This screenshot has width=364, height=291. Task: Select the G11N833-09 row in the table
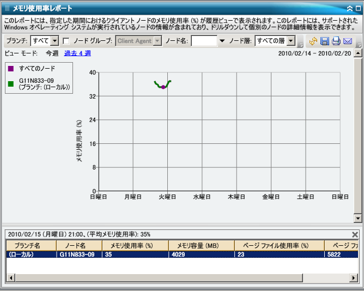pos(76,254)
